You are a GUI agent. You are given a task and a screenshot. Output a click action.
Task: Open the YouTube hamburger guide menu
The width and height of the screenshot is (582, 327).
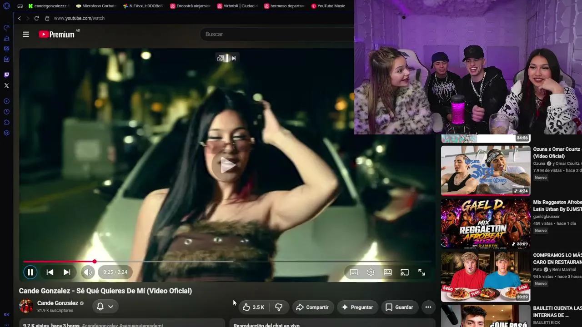tap(26, 34)
